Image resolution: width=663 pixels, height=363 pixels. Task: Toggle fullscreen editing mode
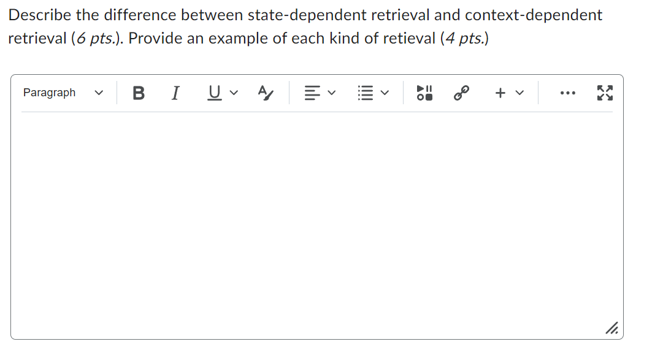pyautogui.click(x=605, y=93)
